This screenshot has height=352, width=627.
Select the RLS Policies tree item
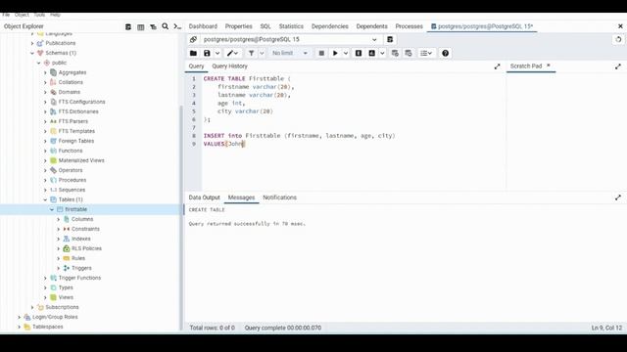[x=87, y=248]
